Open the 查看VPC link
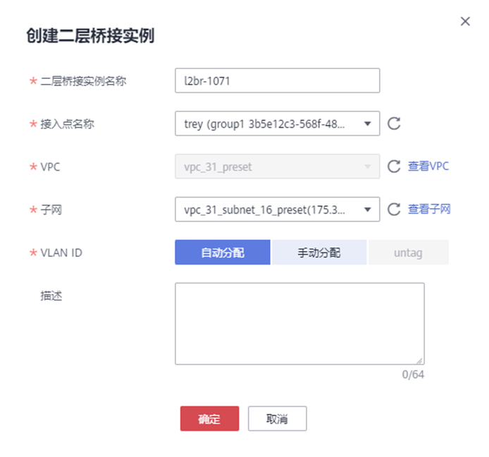The width and height of the screenshot is (489, 457). [x=428, y=166]
